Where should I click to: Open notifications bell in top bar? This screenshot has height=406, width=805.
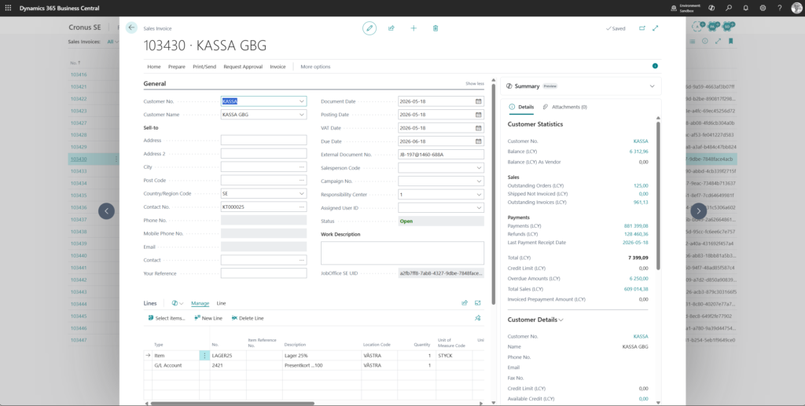click(x=745, y=8)
